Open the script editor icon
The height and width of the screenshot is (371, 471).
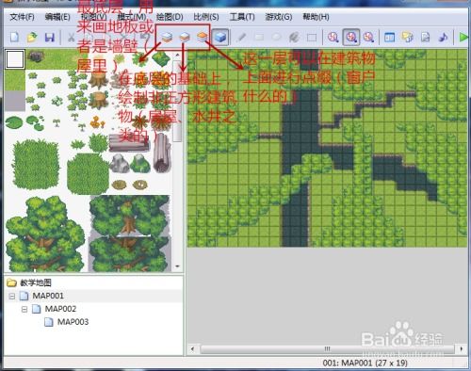425,38
